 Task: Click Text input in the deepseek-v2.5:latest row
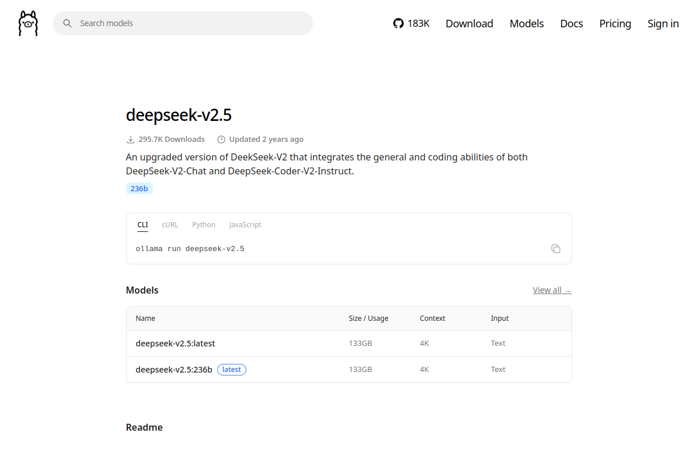pos(498,344)
